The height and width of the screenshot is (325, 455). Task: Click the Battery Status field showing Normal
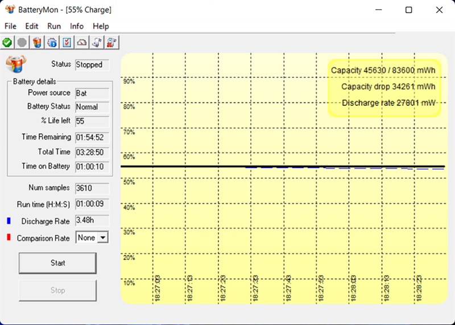pos(92,107)
